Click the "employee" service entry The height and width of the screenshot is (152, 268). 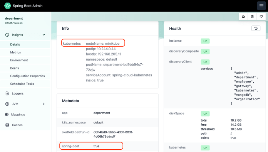point(244,82)
